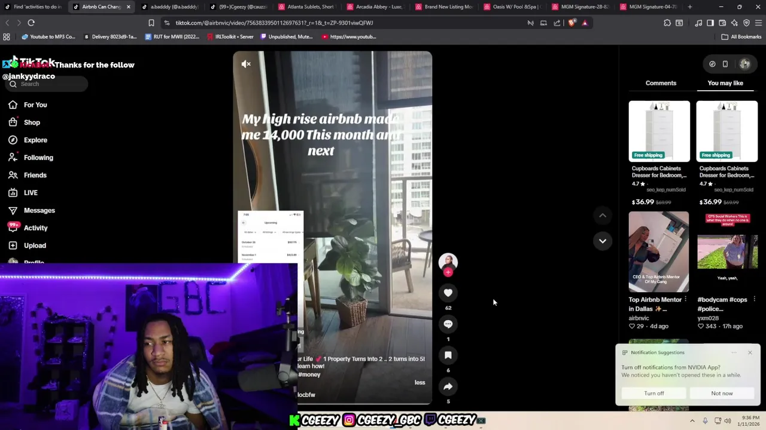
Task: Open the TikTok coins icon at top right
Action: (x=712, y=64)
